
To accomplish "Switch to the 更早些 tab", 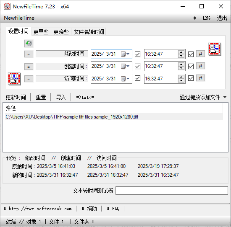I will point(41,32).
